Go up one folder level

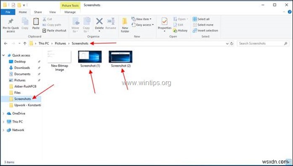25,44
